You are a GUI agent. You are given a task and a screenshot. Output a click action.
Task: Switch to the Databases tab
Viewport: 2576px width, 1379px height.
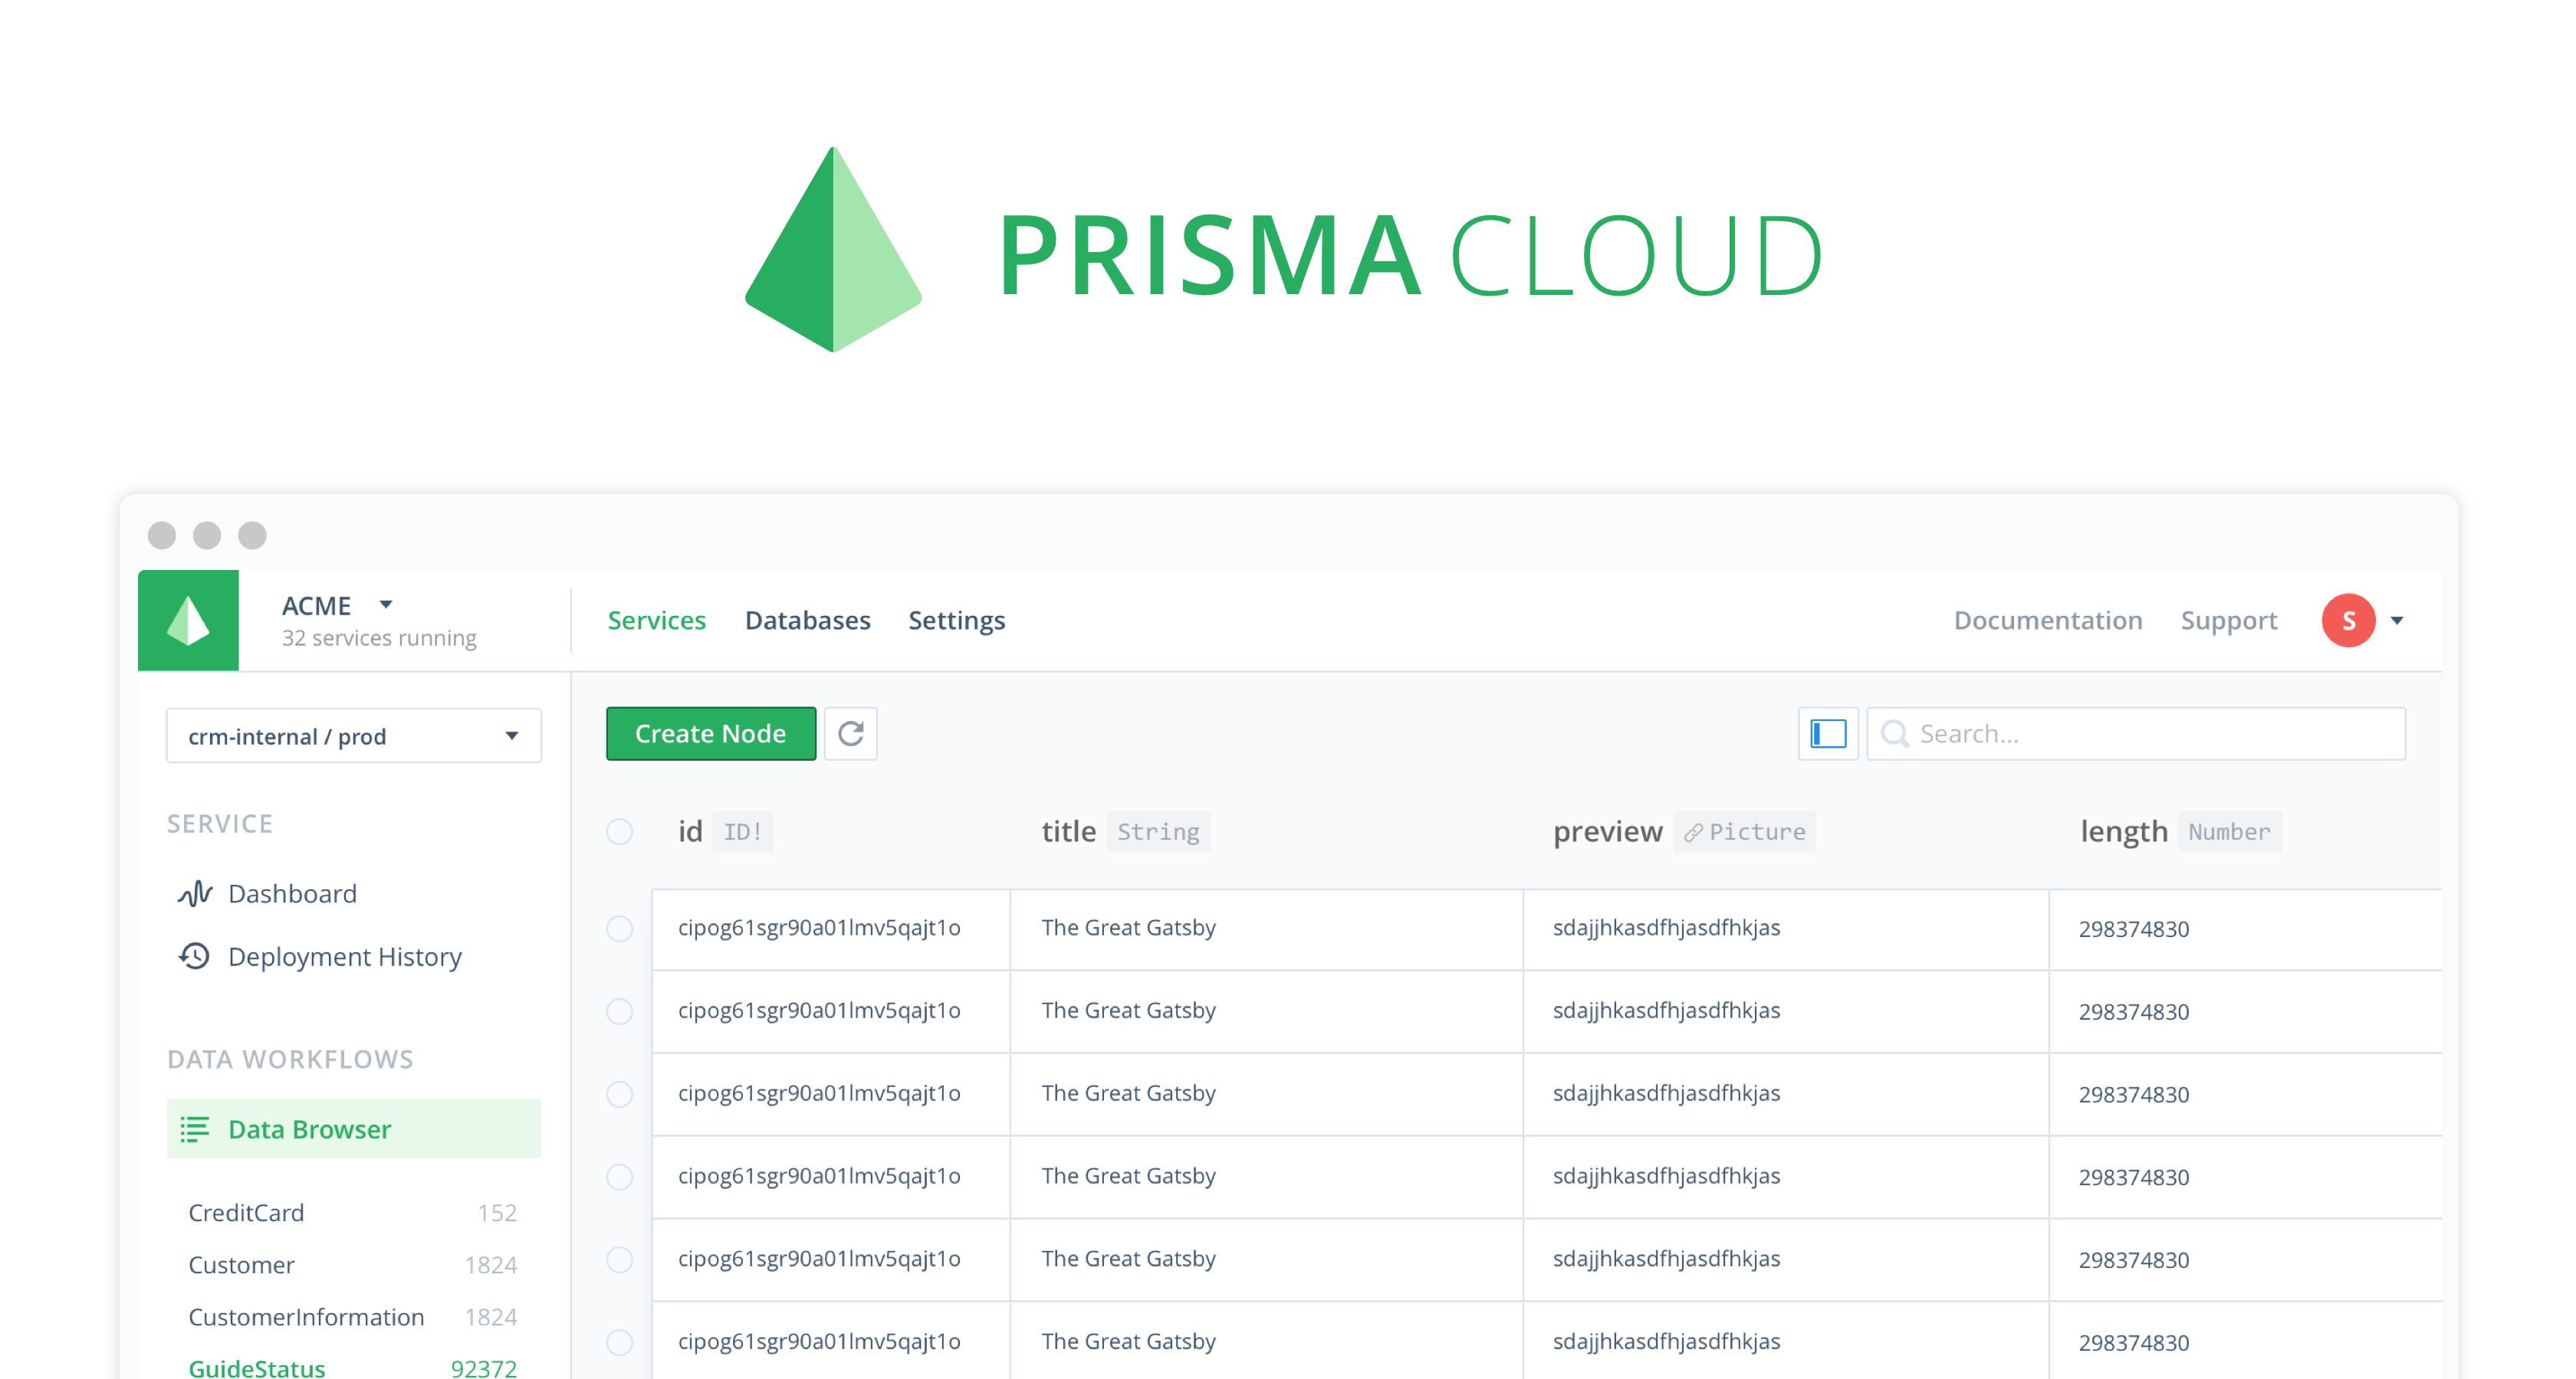(807, 621)
